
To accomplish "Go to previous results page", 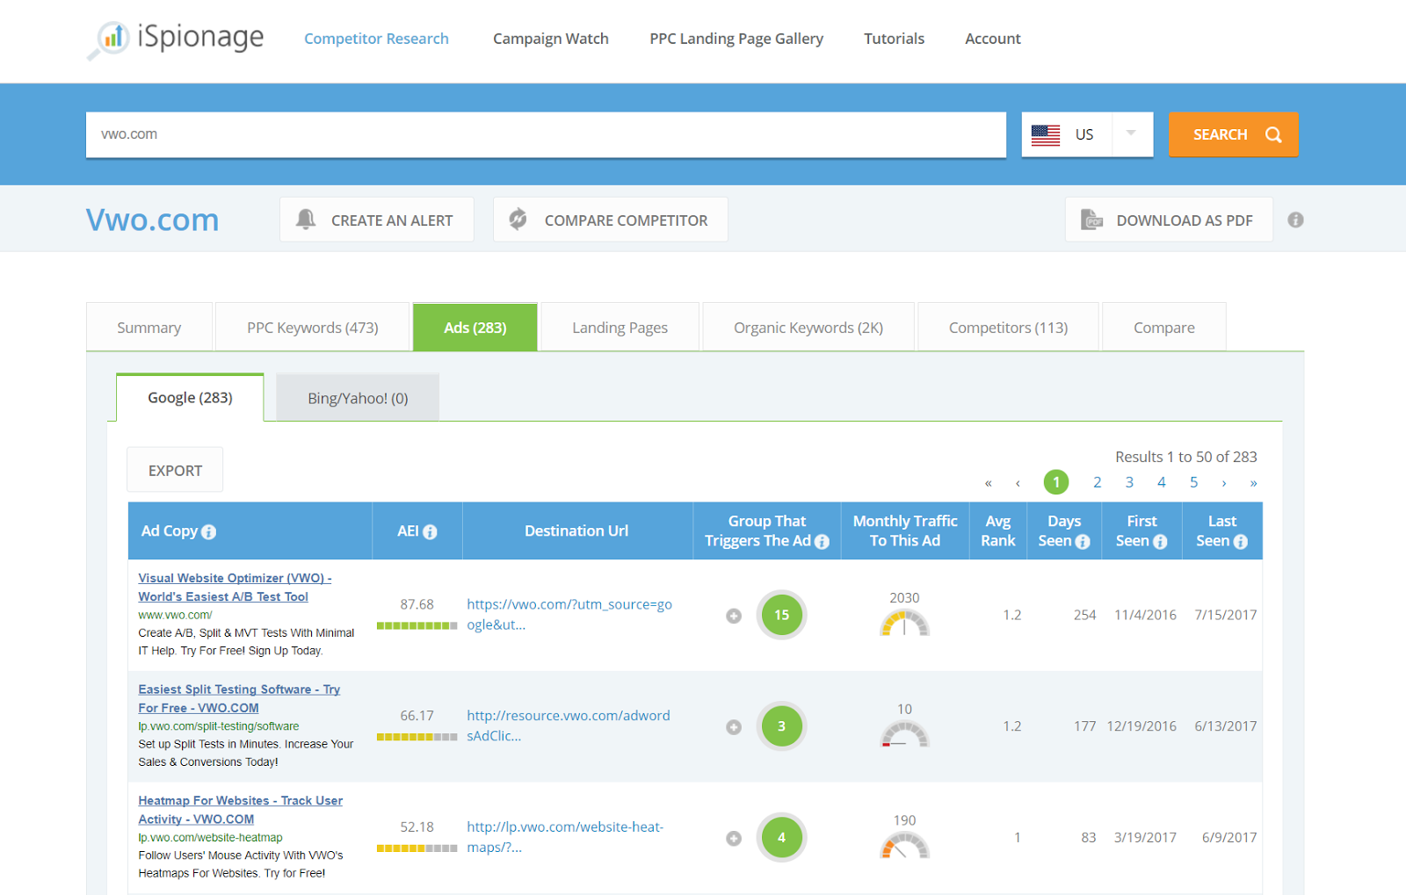I will pos(1018,483).
